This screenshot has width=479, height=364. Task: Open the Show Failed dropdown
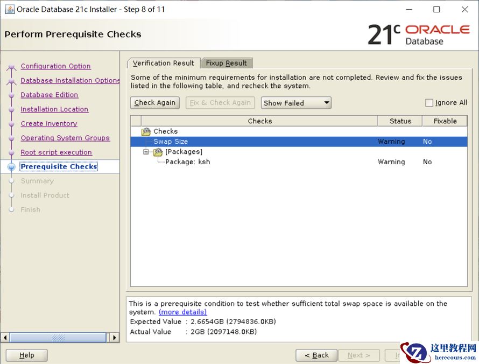(296, 103)
